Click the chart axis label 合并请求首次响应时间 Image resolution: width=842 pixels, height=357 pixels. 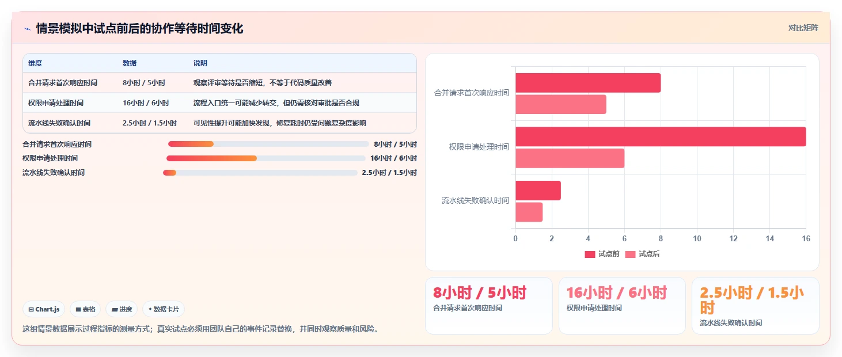coord(472,93)
